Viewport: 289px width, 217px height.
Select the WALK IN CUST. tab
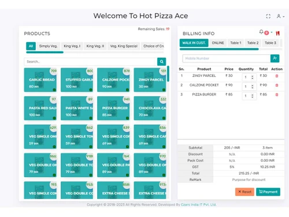194,43
